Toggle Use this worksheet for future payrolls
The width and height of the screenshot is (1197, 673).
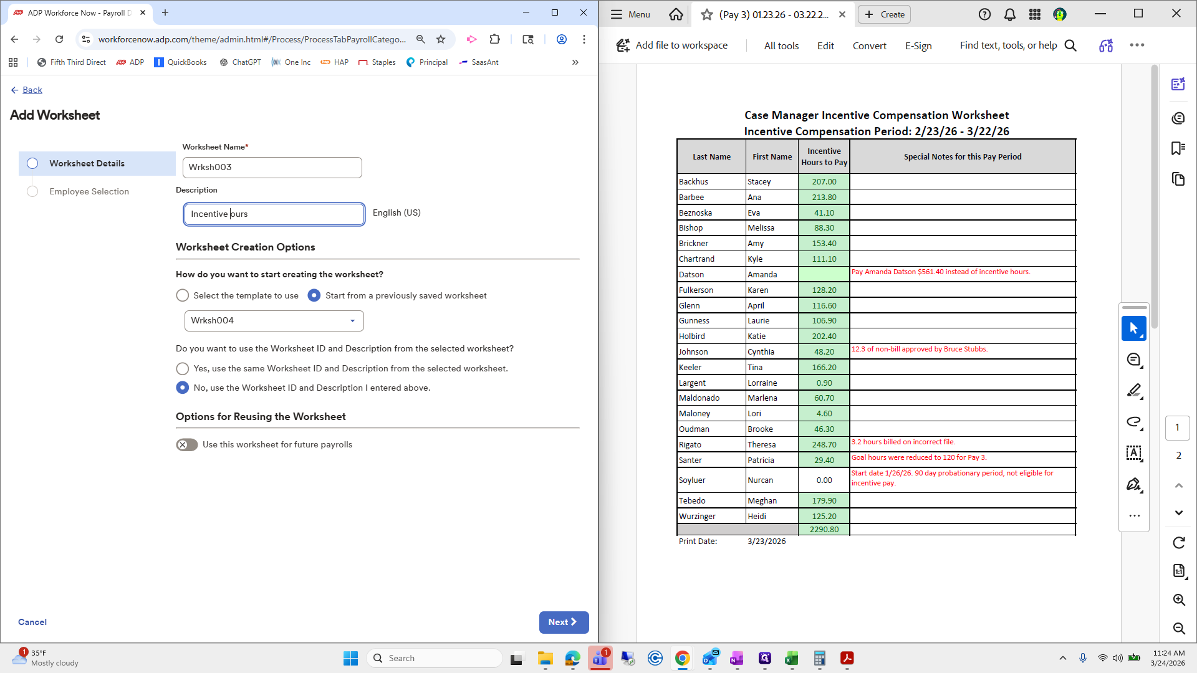tap(186, 444)
